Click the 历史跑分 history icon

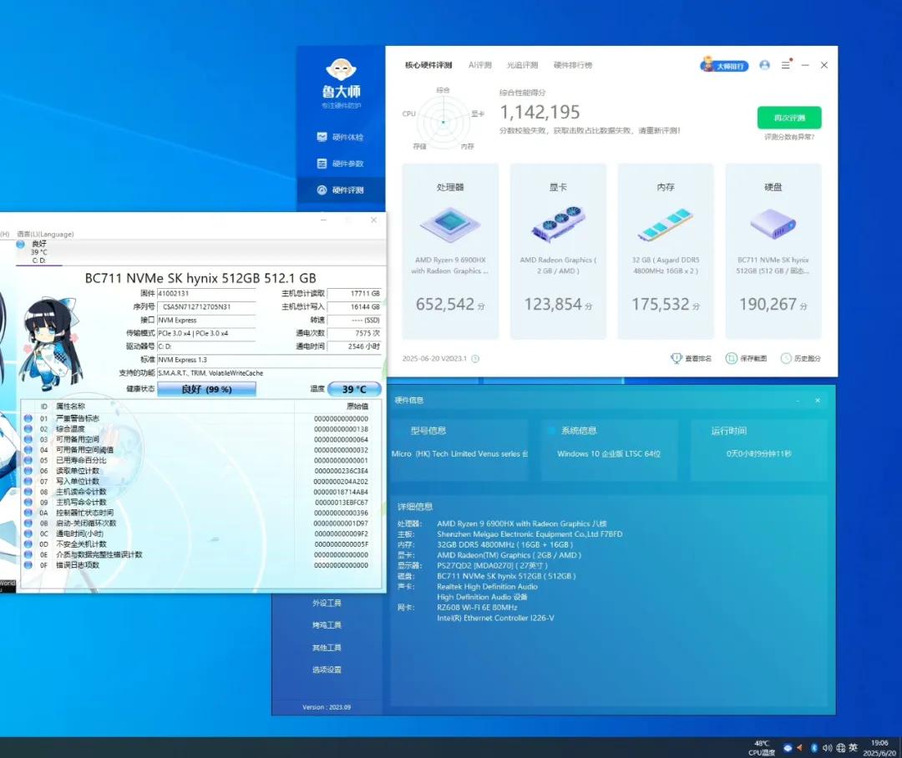point(786,358)
